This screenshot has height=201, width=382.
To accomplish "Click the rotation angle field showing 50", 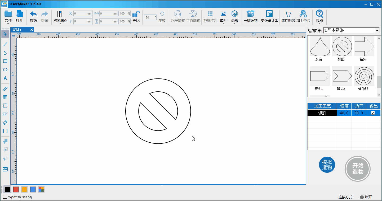I will [150, 17].
